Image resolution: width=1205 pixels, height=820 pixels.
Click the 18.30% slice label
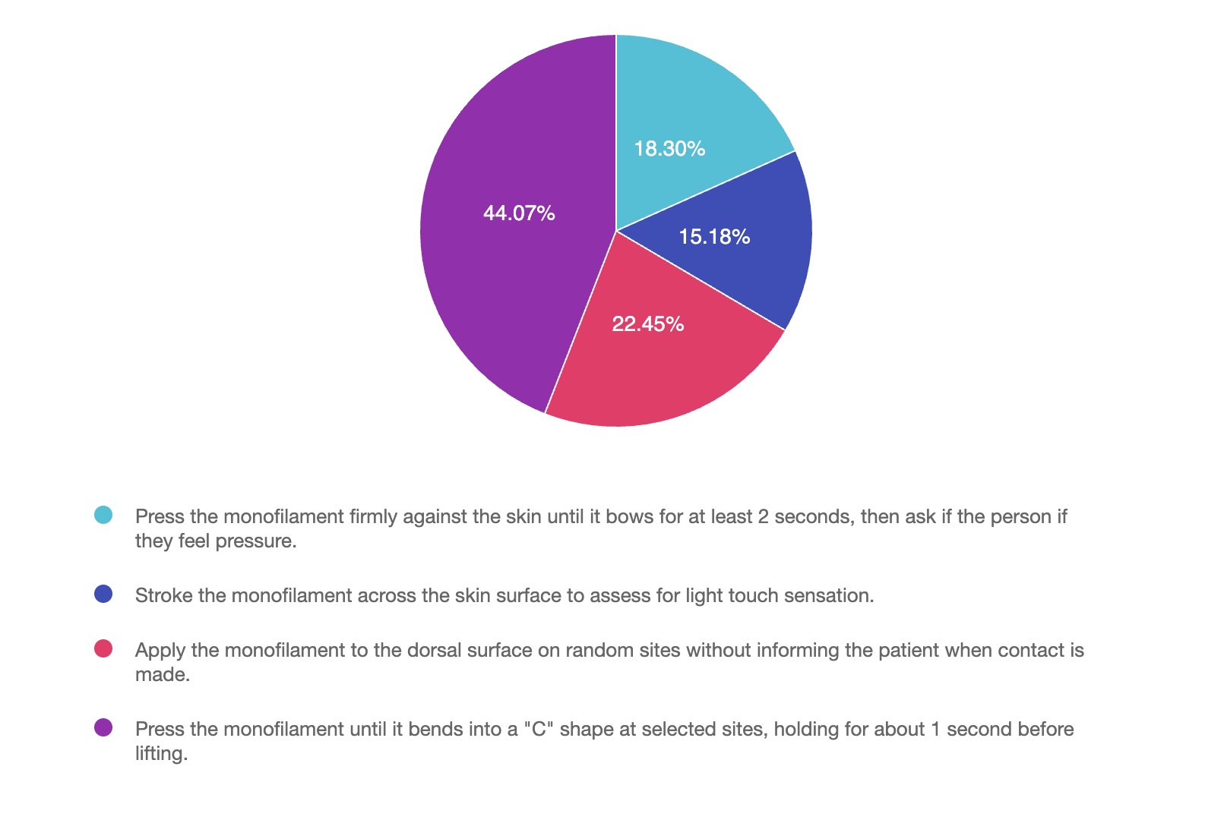669,149
